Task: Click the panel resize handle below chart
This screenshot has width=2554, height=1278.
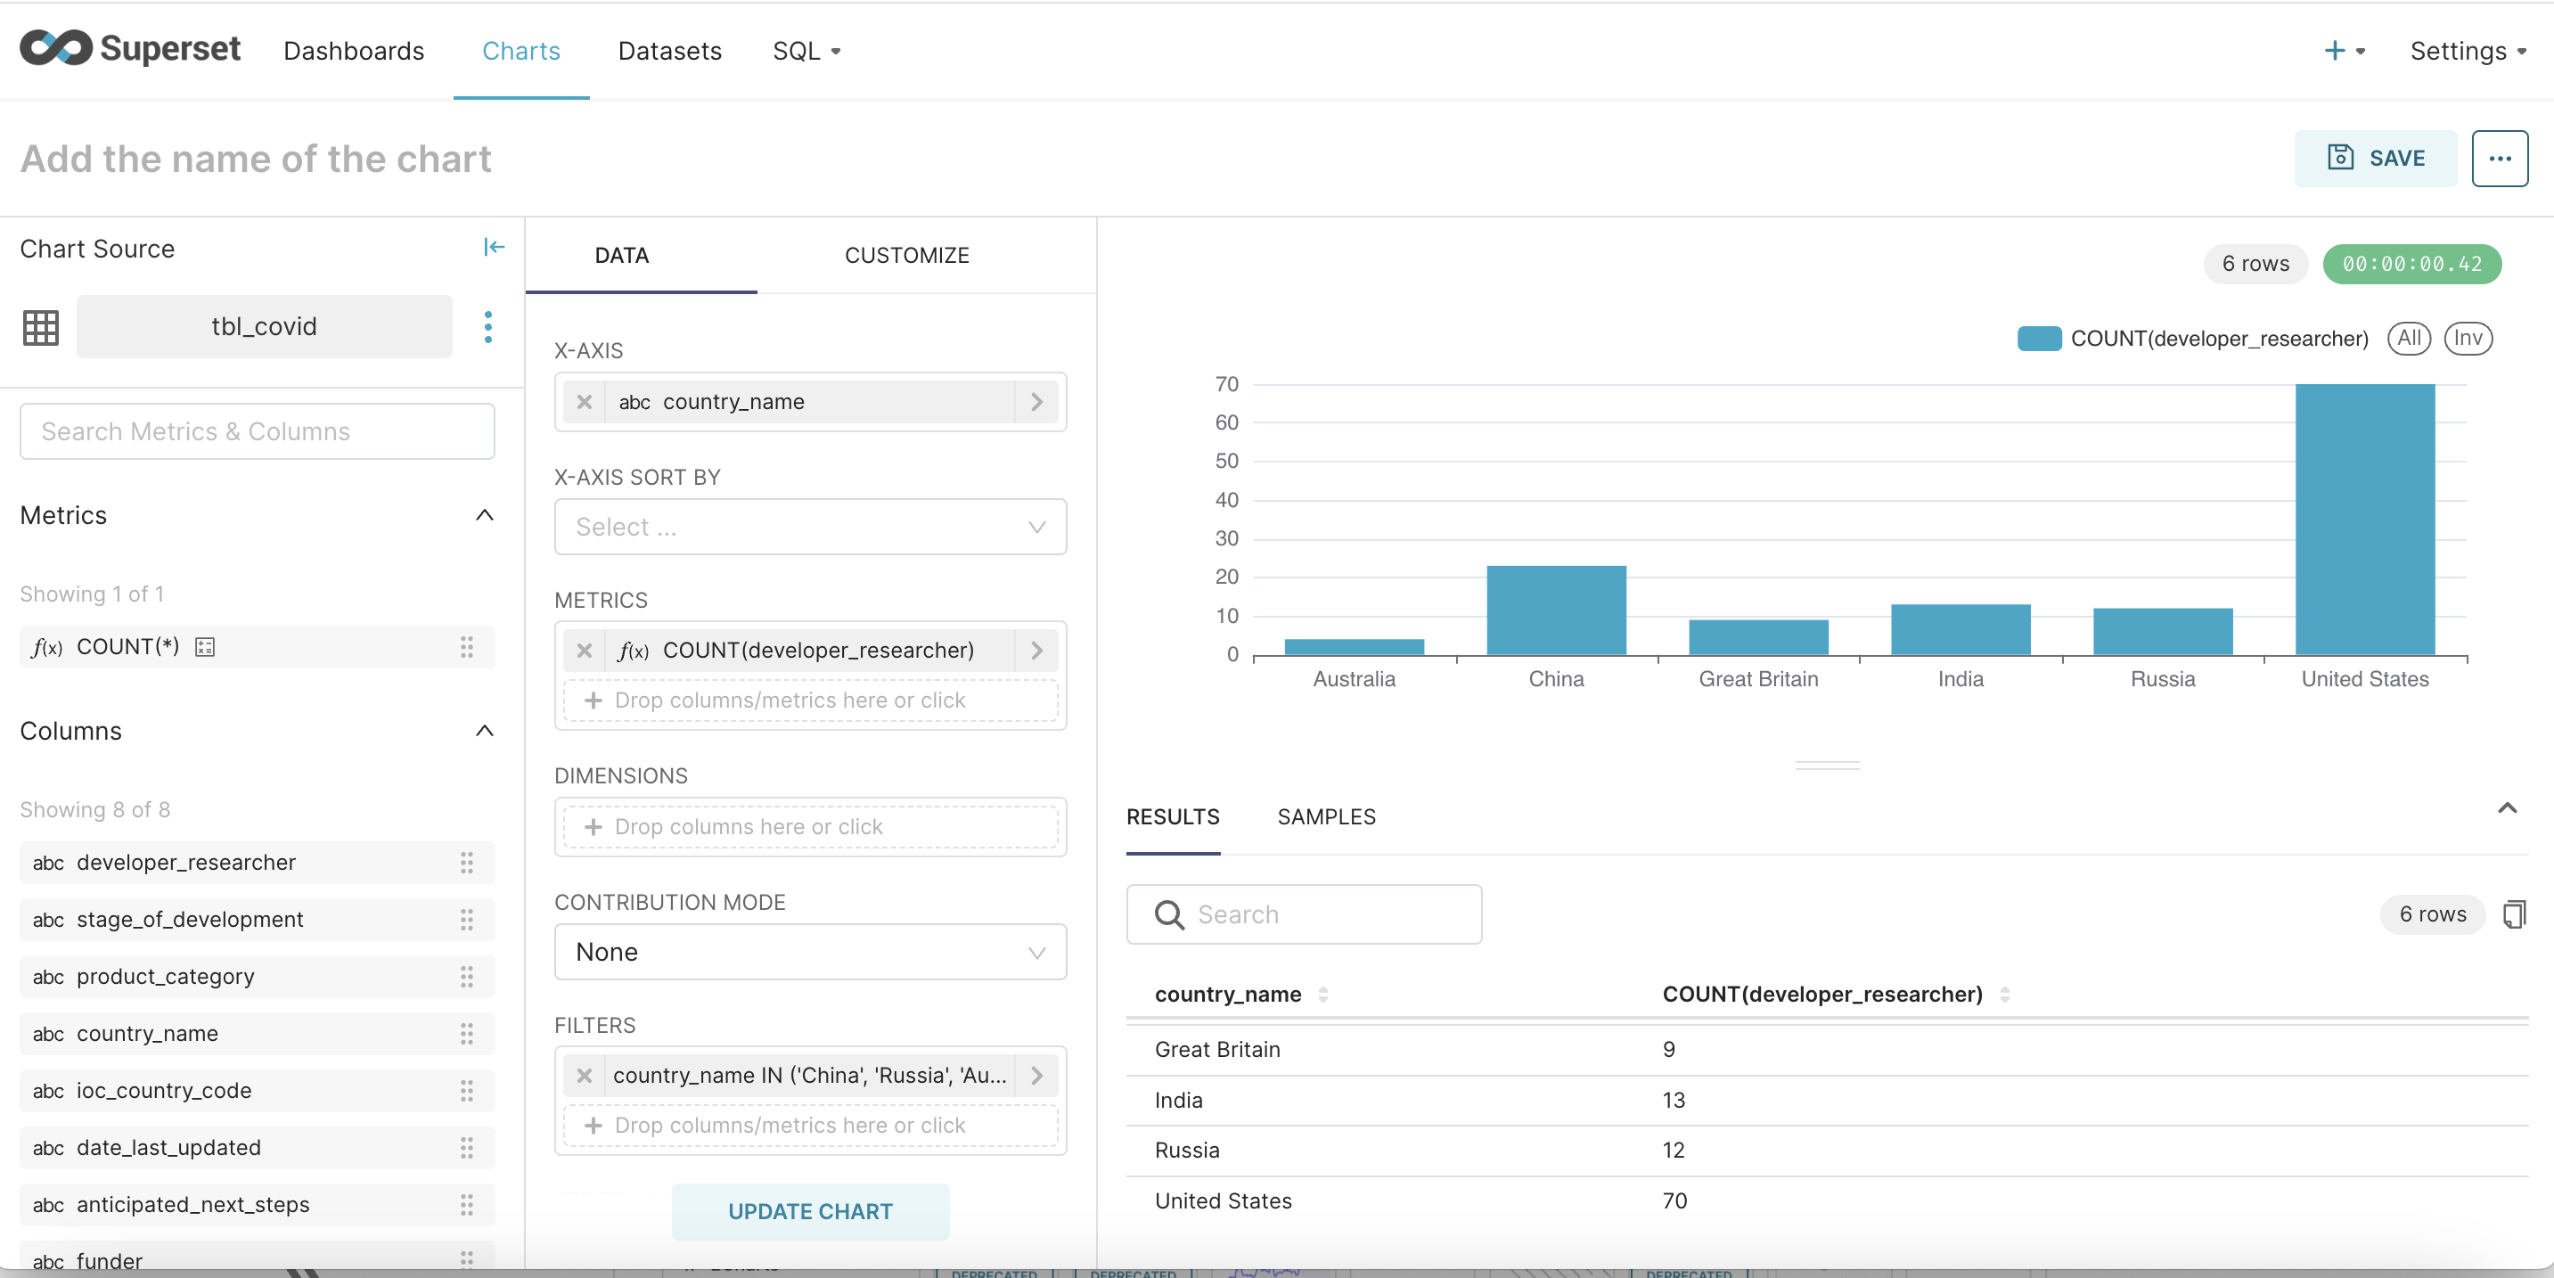Action: point(1826,766)
